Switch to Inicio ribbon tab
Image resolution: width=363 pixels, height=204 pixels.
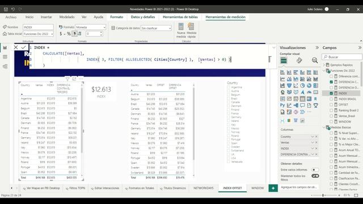[29, 17]
